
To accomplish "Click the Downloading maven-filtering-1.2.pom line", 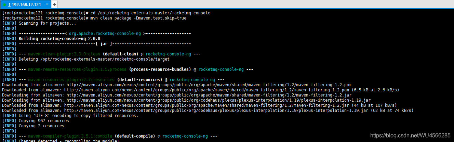I will [177, 85].
